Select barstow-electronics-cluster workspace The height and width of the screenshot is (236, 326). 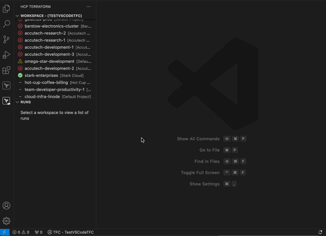point(55,26)
